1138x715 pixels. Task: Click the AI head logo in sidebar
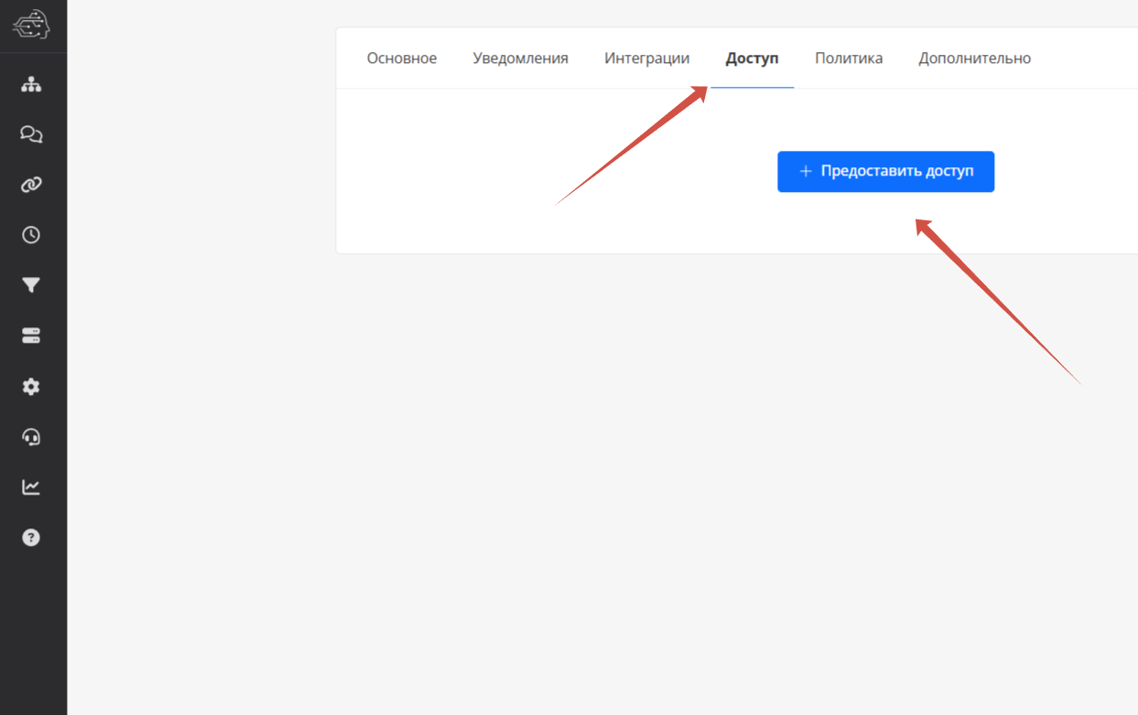[x=31, y=26]
